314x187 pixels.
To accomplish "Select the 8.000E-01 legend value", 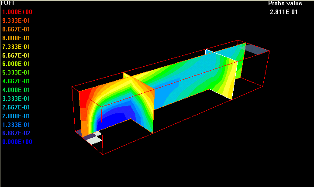I will click(x=17, y=38).
